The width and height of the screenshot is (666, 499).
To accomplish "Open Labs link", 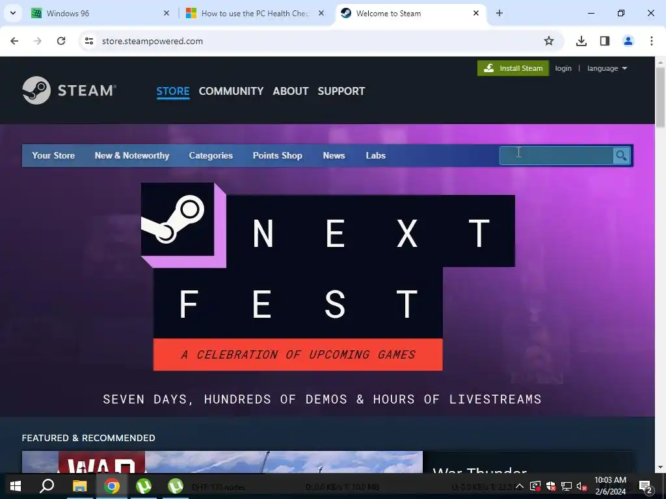I will click(376, 156).
